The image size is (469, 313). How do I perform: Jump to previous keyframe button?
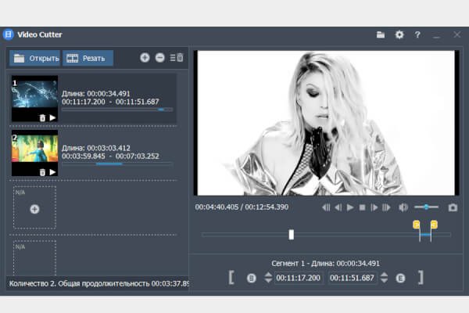pos(326,207)
